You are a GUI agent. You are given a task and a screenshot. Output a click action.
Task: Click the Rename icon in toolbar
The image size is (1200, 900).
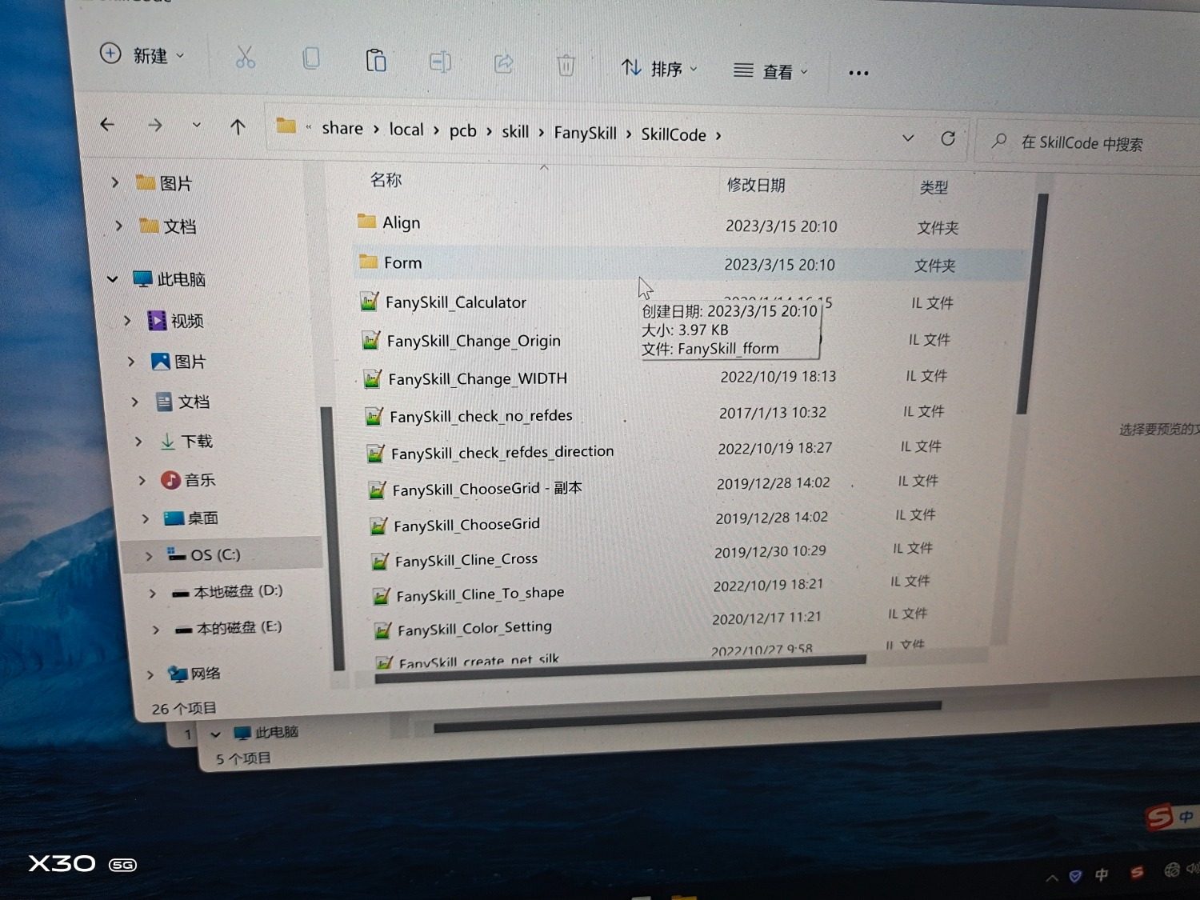tap(440, 62)
